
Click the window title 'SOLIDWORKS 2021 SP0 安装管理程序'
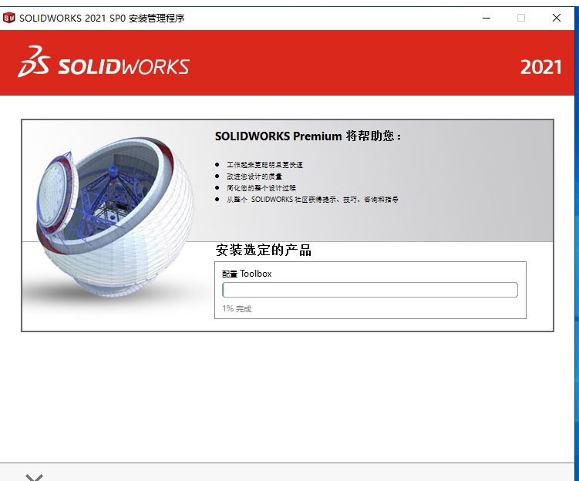point(102,18)
